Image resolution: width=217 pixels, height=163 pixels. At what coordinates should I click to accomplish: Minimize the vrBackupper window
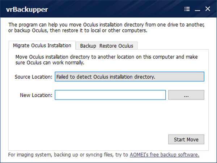[x=197, y=9]
